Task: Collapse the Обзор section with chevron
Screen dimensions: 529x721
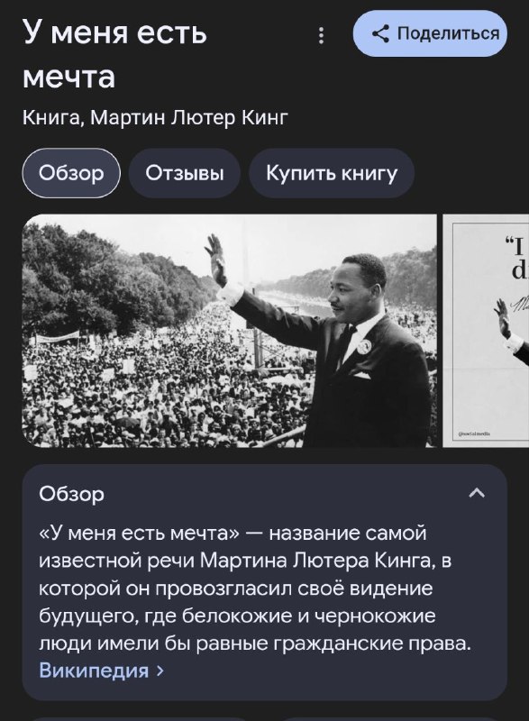Action: (477, 493)
